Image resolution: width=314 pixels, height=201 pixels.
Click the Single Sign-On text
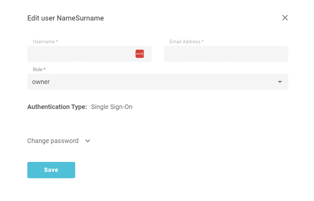click(112, 107)
